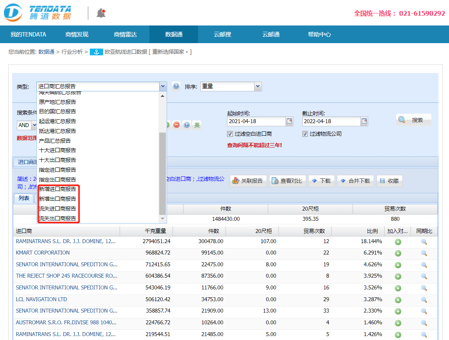Switch to the 列表 tab
Image resolution: width=449 pixels, height=340 pixels.
24,198
